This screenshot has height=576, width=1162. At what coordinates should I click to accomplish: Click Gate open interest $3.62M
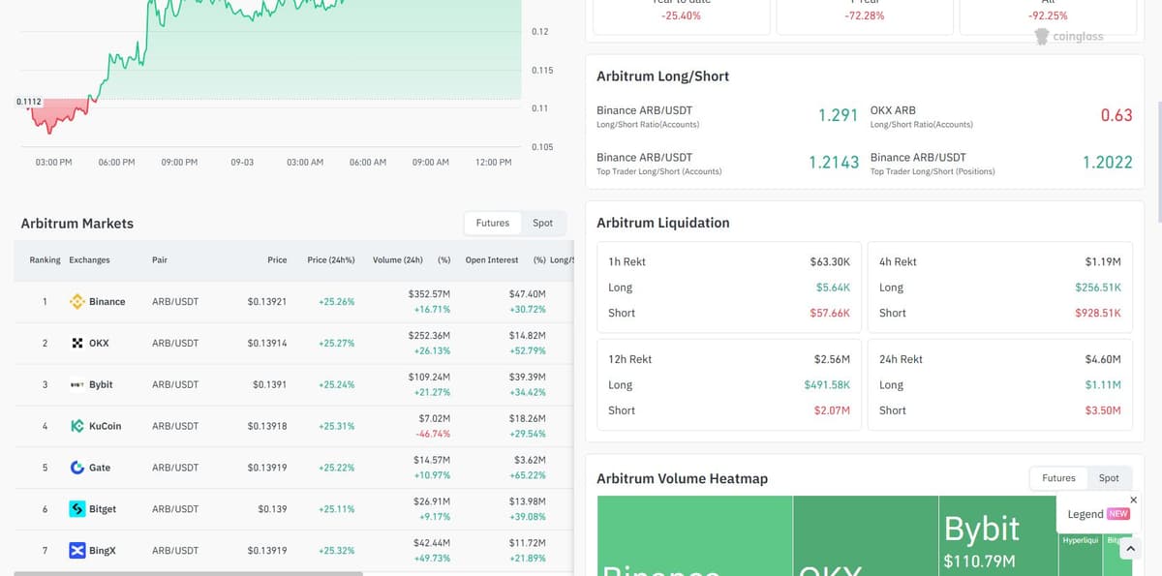point(529,460)
